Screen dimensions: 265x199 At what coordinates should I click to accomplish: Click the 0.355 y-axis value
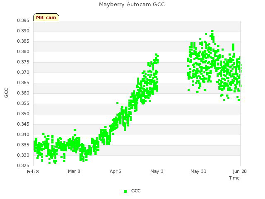pos(23,103)
